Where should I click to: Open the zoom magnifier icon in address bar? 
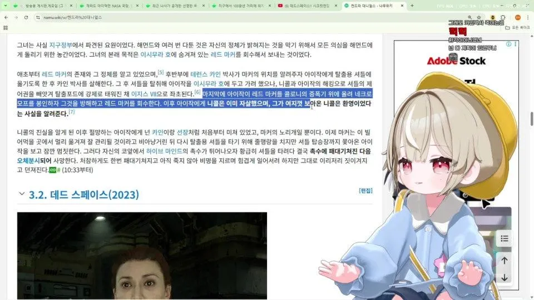pyautogui.click(x=469, y=17)
